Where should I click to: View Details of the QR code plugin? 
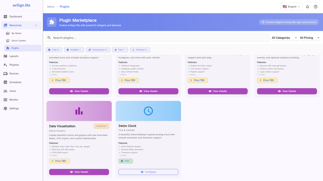coord(287,91)
